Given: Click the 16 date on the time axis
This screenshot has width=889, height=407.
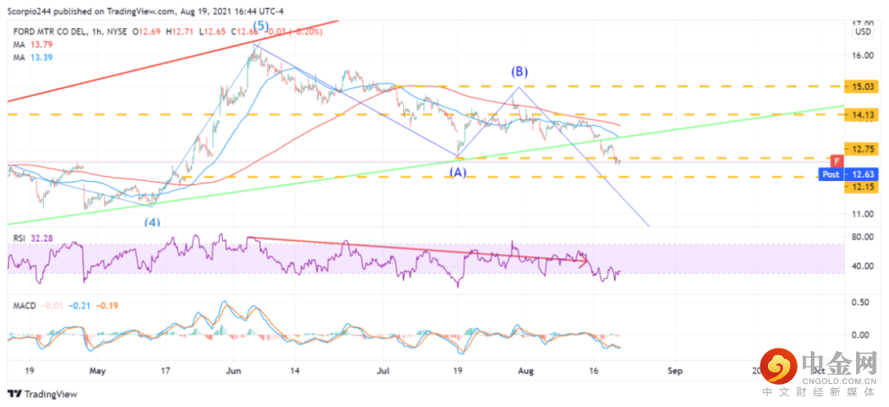Looking at the screenshot, I should click(594, 372).
